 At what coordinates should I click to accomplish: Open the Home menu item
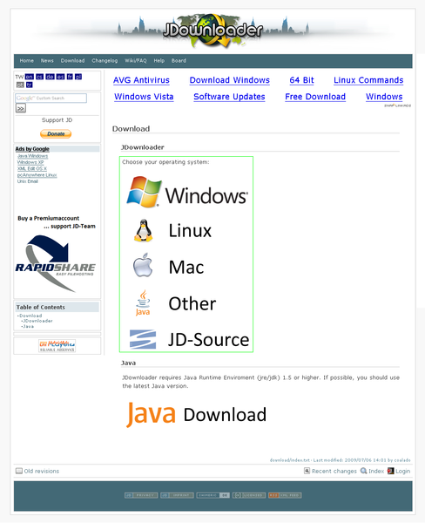tap(27, 61)
